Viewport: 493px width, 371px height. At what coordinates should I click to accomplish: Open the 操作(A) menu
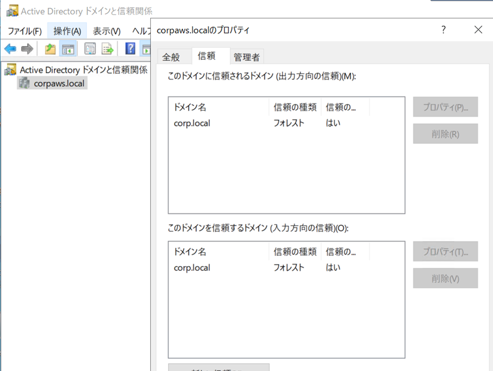click(x=67, y=31)
